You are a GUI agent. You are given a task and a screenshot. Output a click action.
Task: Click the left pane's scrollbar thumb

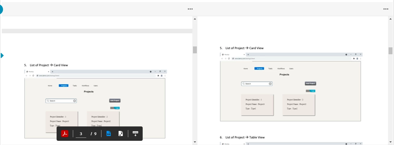195,50
